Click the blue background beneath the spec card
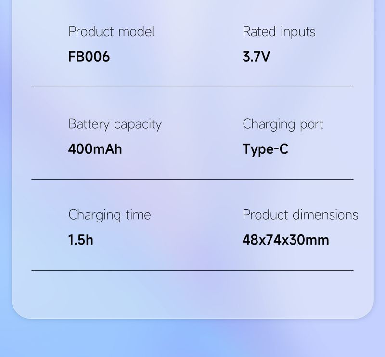The height and width of the screenshot is (357, 385). [192, 339]
